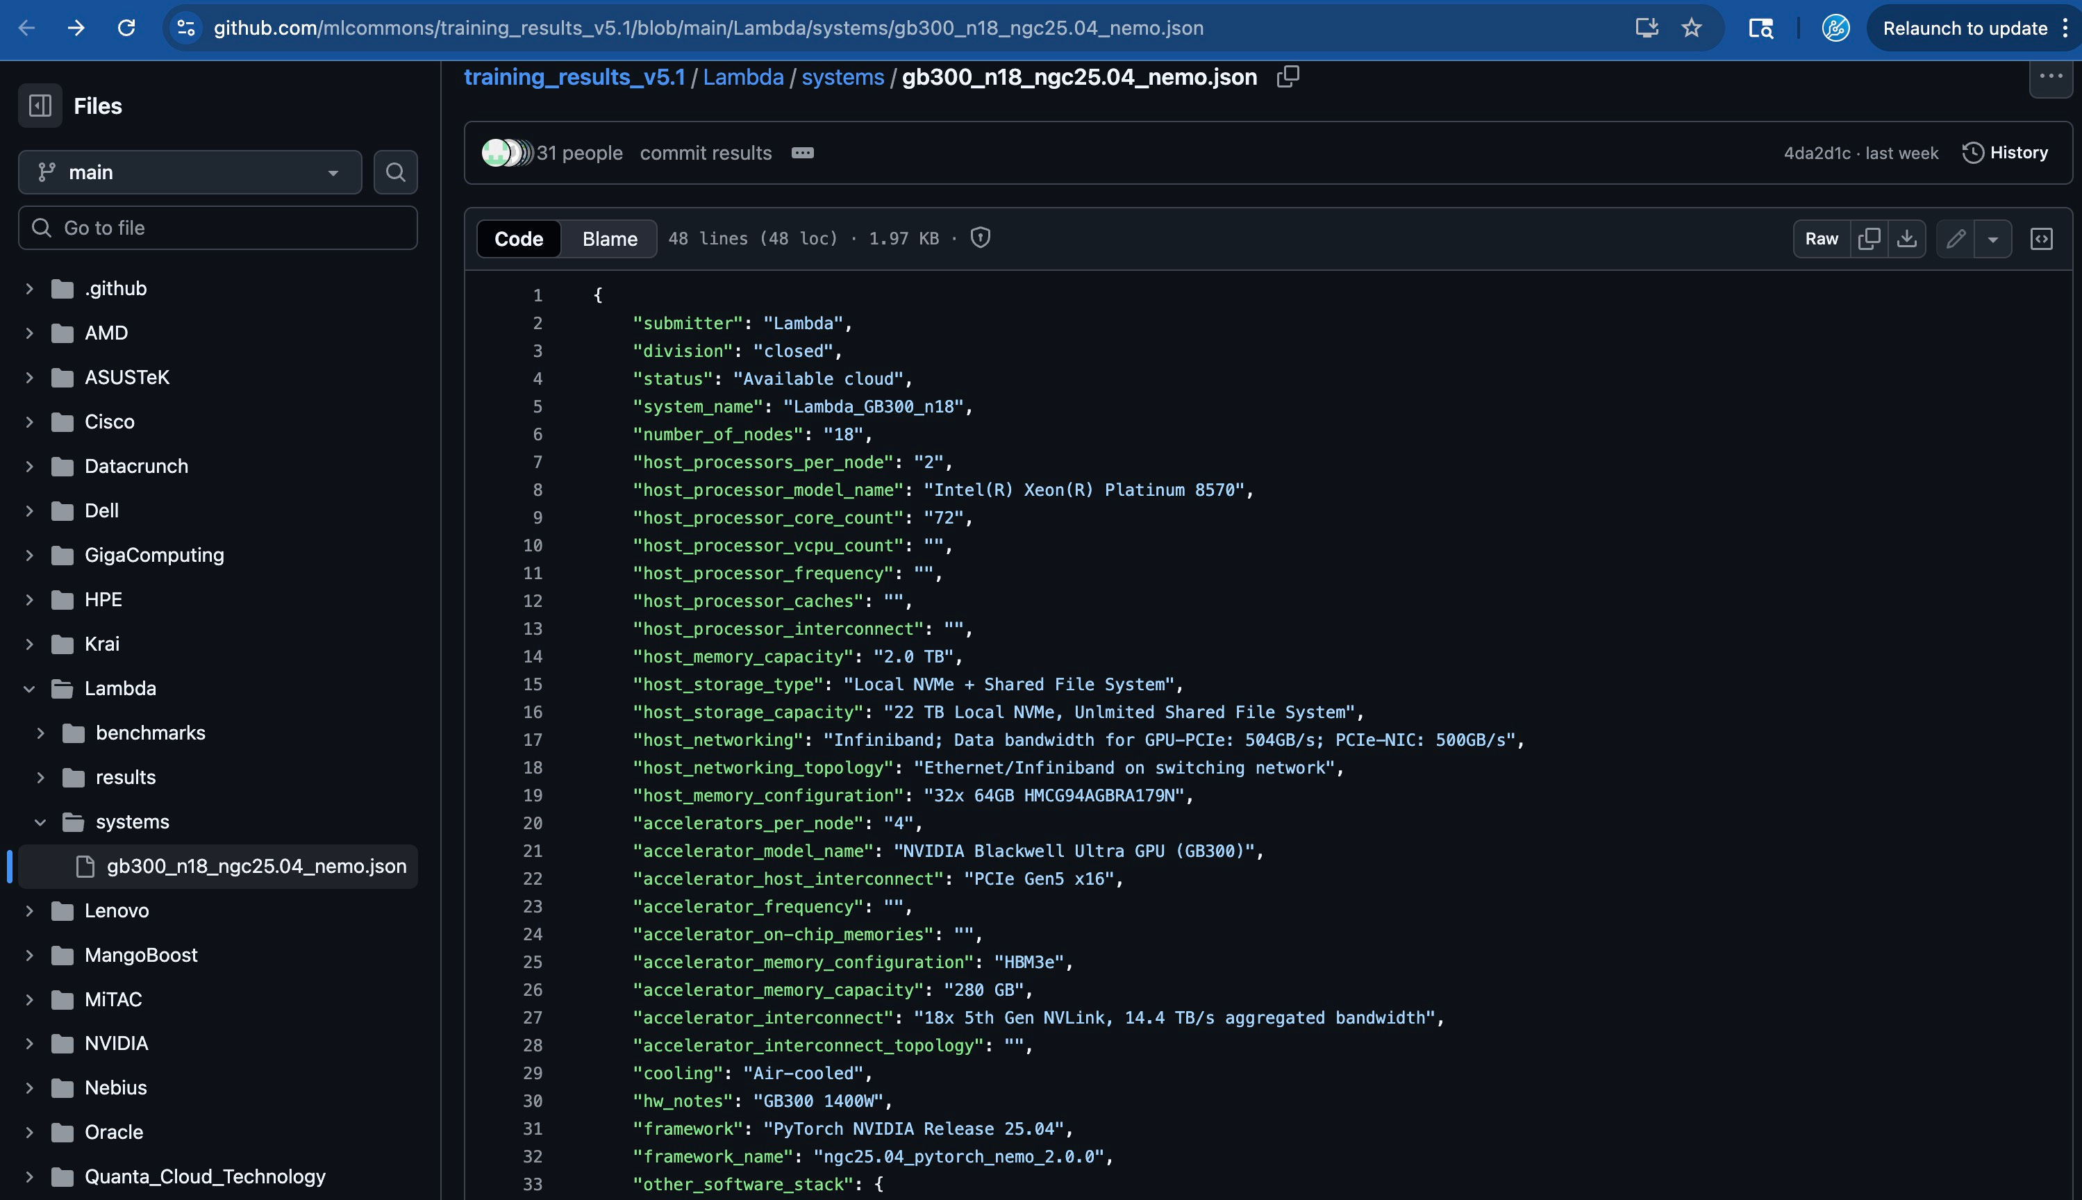The width and height of the screenshot is (2082, 1200).
Task: Click the Go to file field
Action: [219, 228]
